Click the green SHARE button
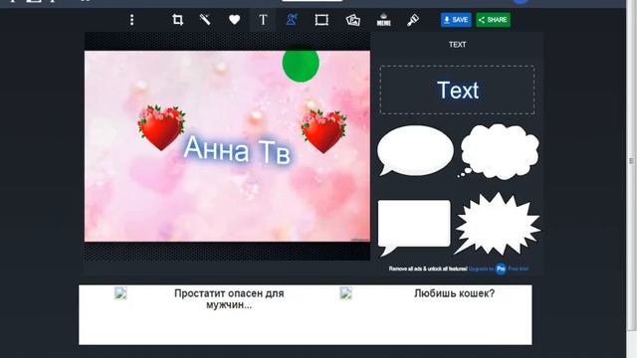The image size is (637, 358). [494, 20]
